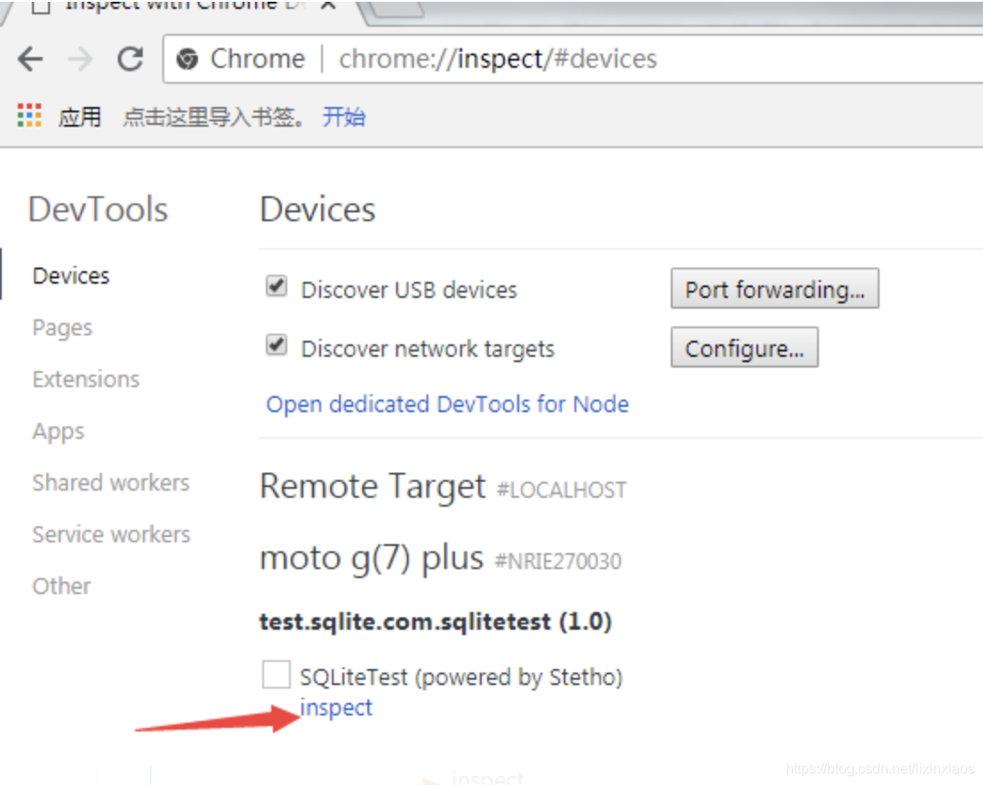Open Extensions in DevTools sidebar
Image resolution: width=983 pixels, height=785 pixels.
pyautogui.click(x=86, y=379)
